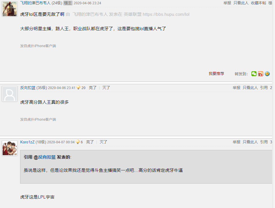The height and width of the screenshot is (208, 275).
Task: Open 飞翔的津巴布韦人 username link in post header
Action: click(x=35, y=3)
